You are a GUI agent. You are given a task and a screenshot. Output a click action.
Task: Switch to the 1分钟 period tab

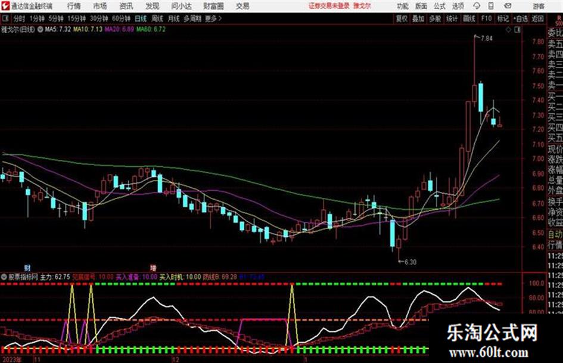(x=37, y=18)
